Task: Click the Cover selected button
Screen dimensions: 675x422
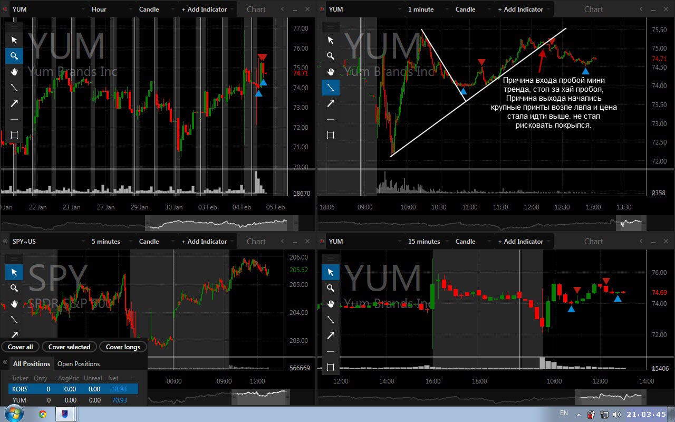Action: [69, 347]
